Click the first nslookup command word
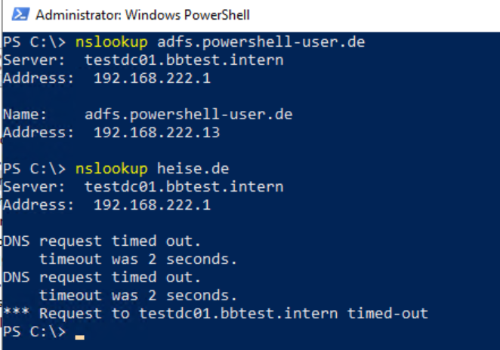This screenshot has height=350, width=500. [112, 42]
